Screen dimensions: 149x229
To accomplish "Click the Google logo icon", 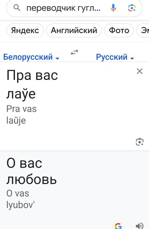I will (x=118, y=226).
